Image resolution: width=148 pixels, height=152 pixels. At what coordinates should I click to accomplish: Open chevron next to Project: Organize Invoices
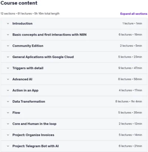tap(8, 135)
